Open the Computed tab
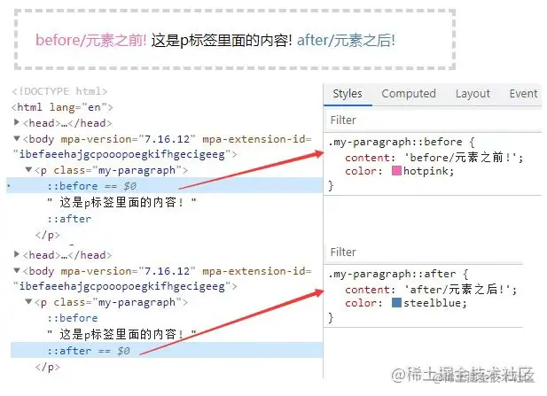The width and height of the screenshot is (547, 396). [x=409, y=94]
